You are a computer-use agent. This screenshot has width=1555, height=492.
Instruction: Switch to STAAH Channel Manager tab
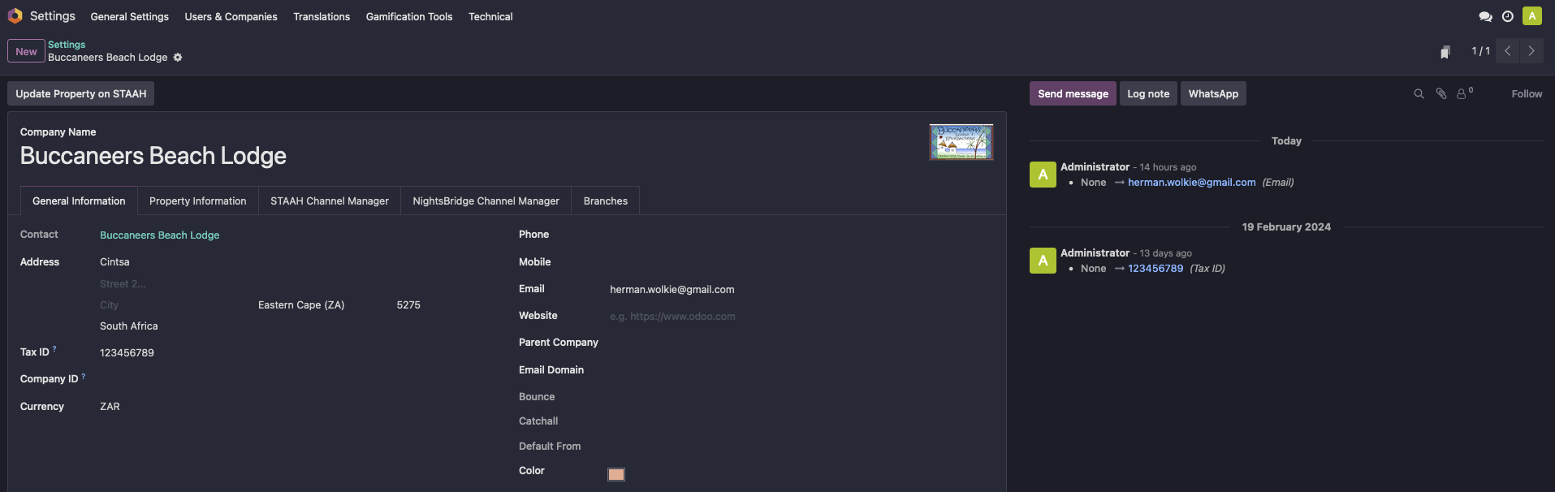[x=330, y=201]
